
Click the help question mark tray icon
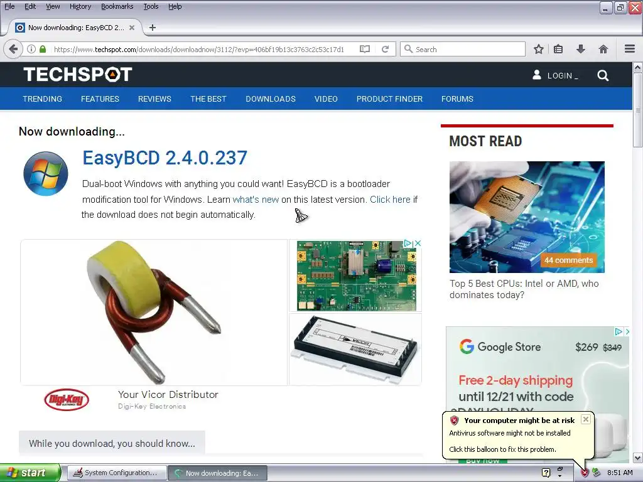click(x=546, y=473)
